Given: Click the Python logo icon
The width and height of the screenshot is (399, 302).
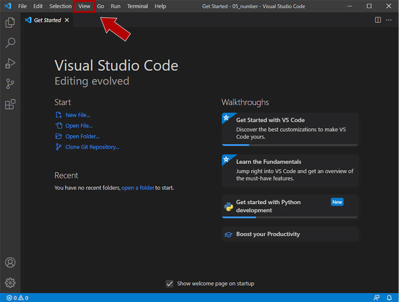Looking at the screenshot, I should click(x=228, y=207).
